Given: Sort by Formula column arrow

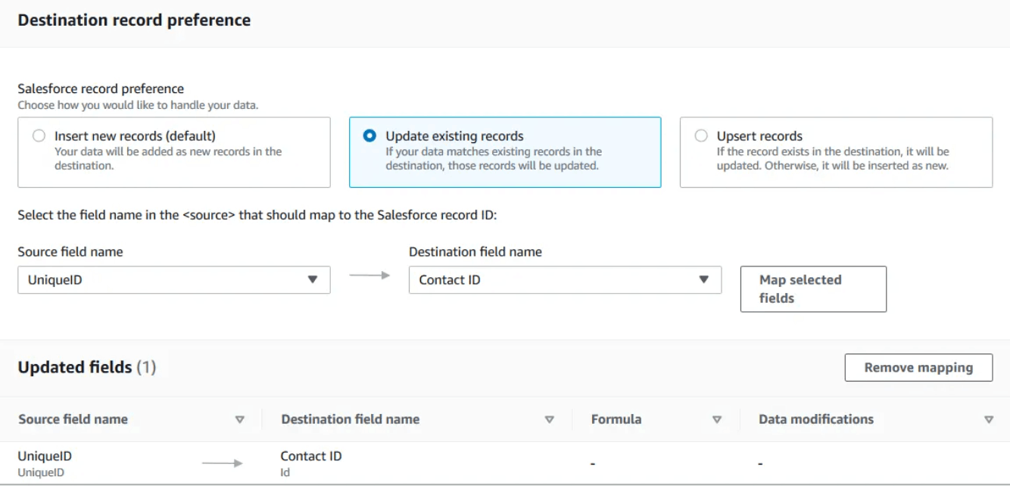Looking at the screenshot, I should tap(717, 419).
